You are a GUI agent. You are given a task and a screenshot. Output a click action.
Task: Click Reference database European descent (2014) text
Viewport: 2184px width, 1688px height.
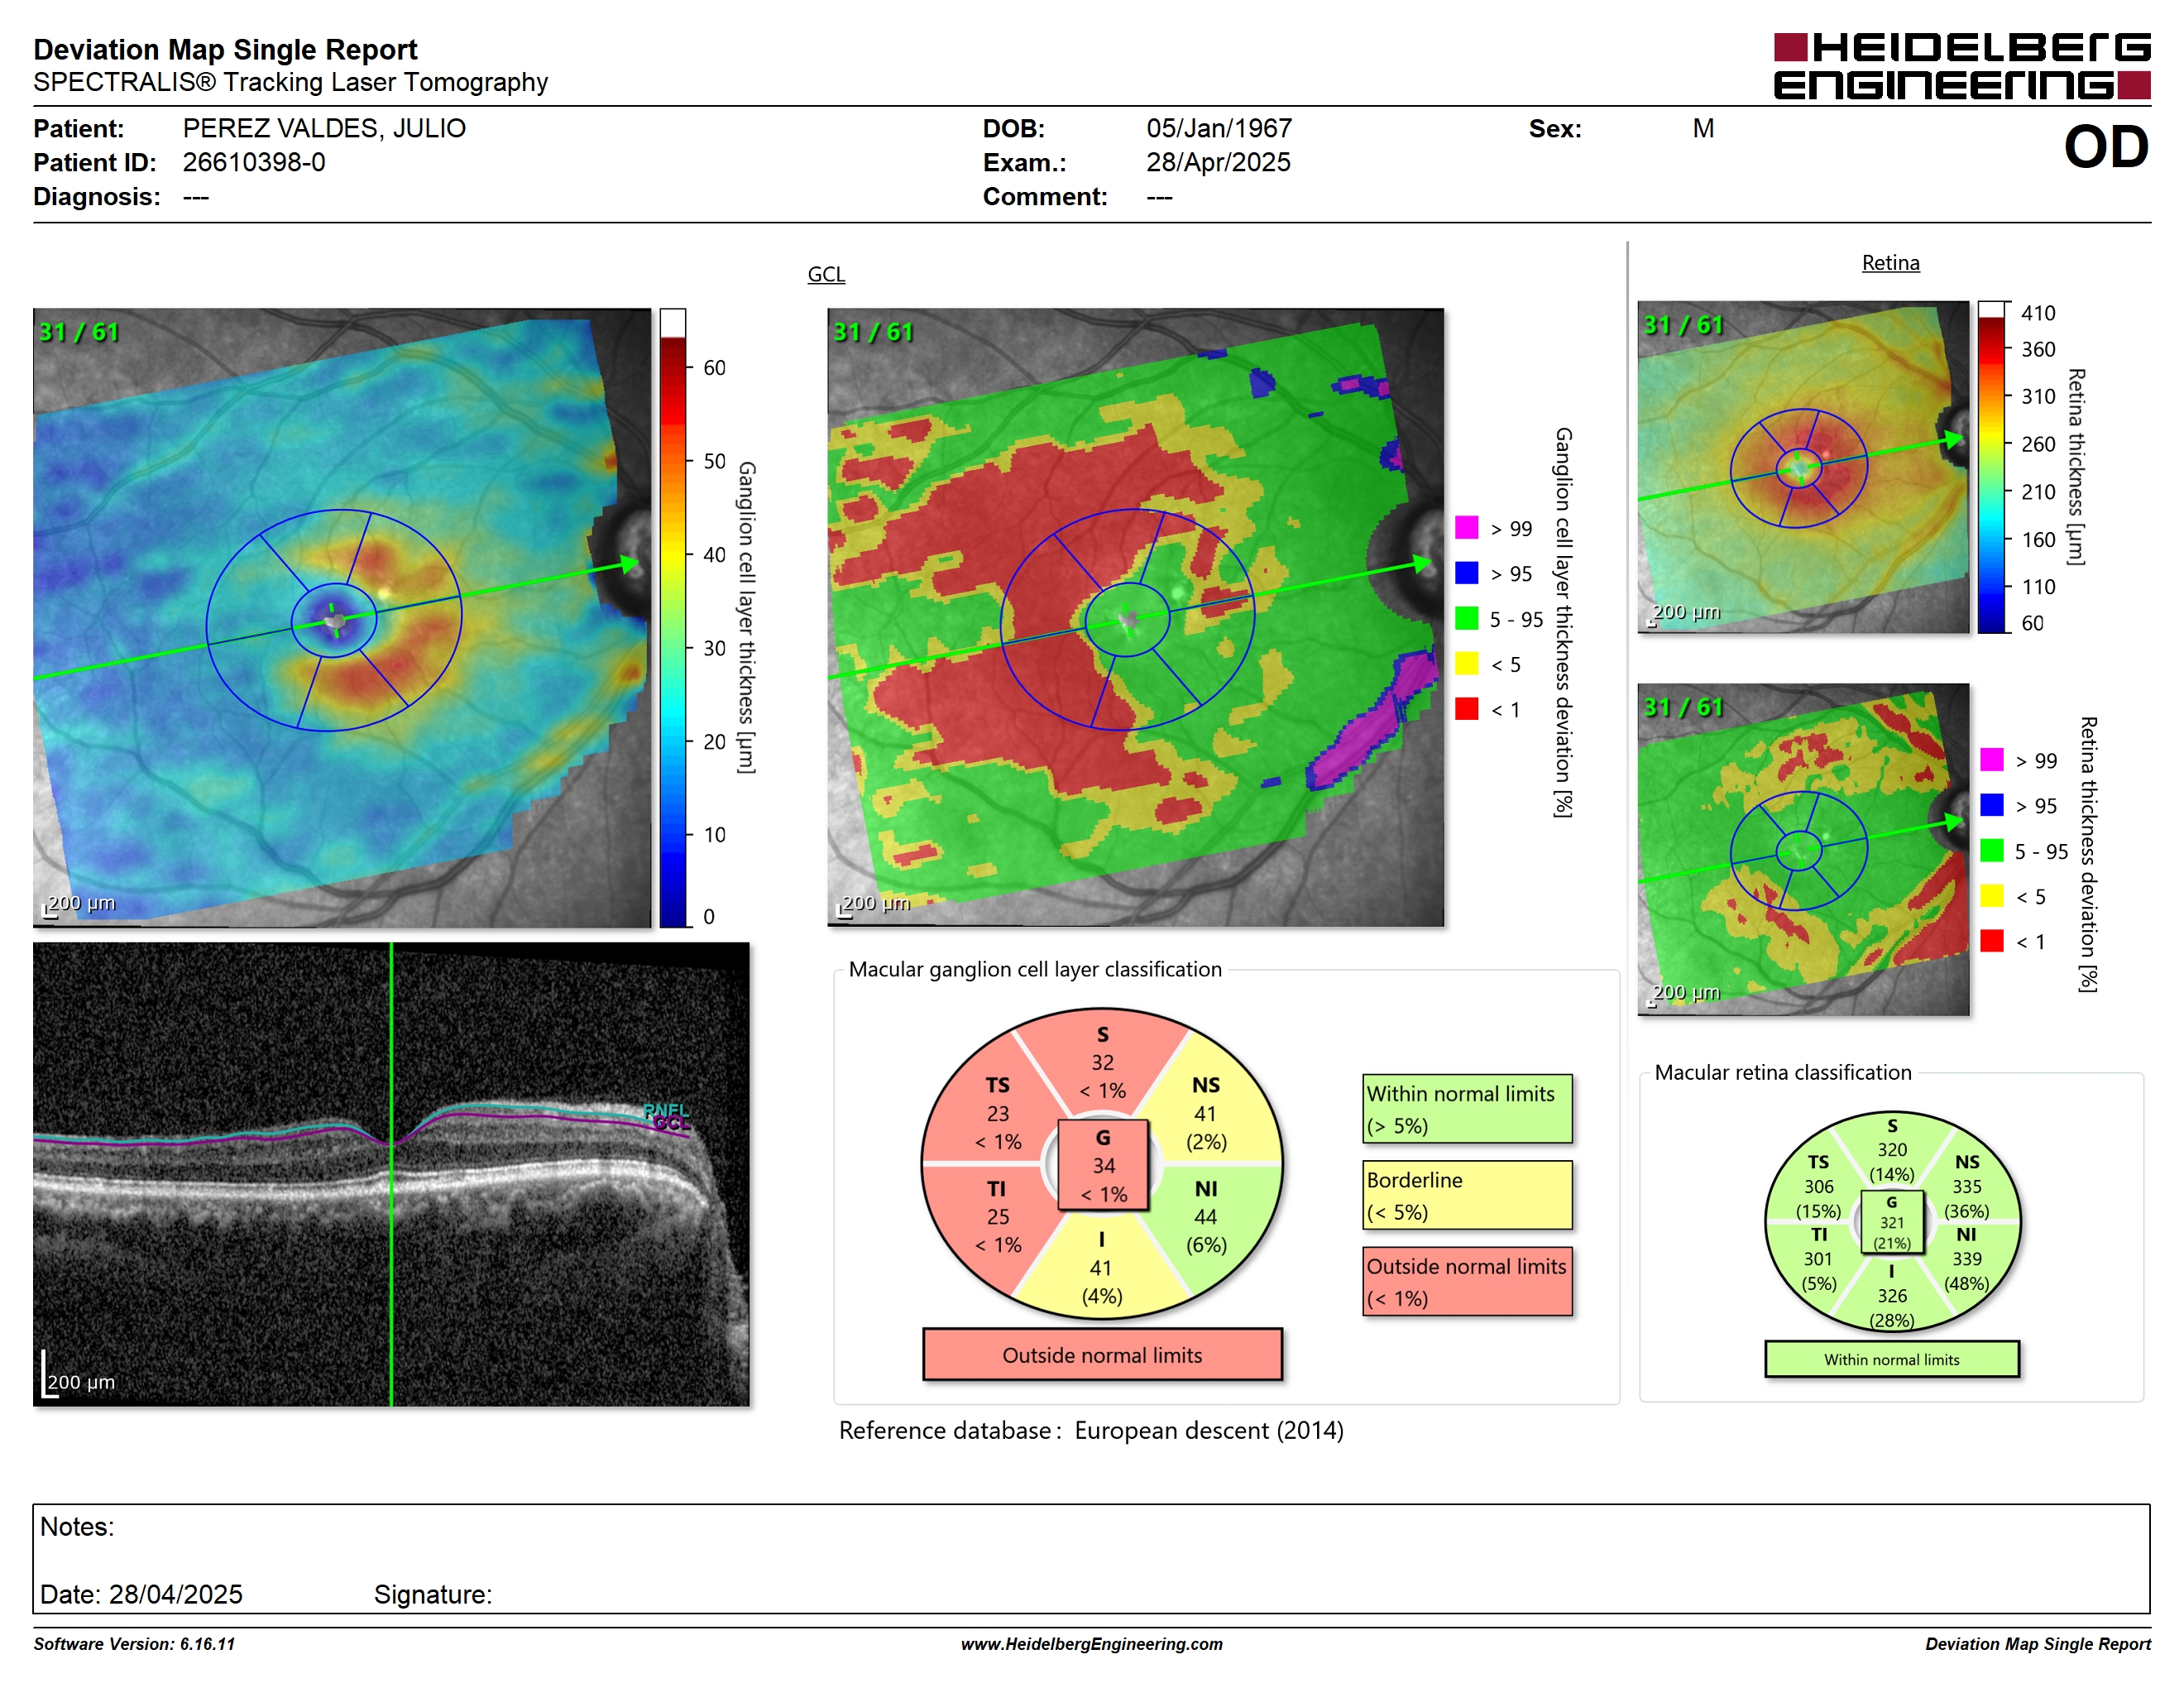(1091, 1430)
